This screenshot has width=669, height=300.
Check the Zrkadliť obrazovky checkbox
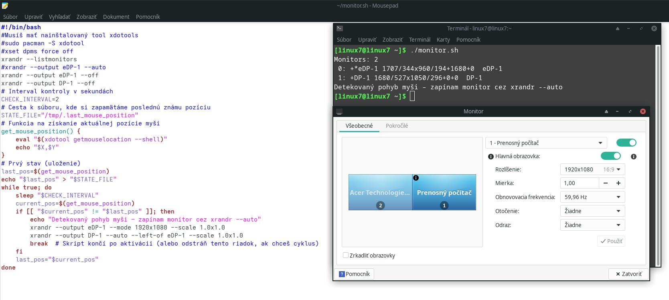[346, 255]
